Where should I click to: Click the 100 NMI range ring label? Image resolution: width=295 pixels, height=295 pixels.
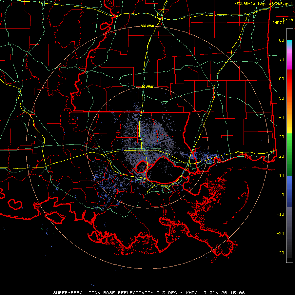147,26
